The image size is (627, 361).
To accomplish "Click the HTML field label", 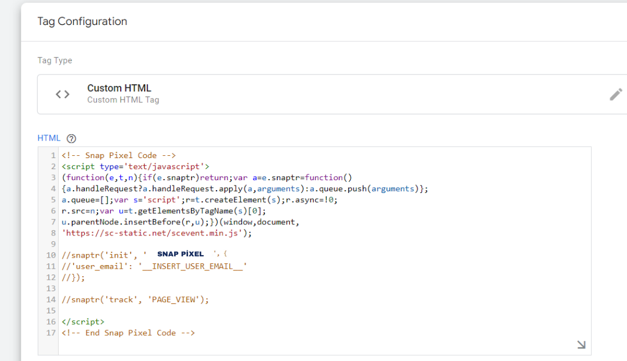I will tap(49, 138).
